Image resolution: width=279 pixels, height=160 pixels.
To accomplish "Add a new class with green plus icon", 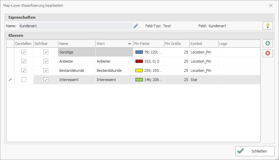I will (x=268, y=44).
